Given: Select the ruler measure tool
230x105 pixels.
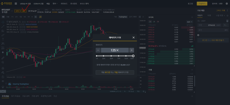Looking at the screenshot, I should (3, 58).
